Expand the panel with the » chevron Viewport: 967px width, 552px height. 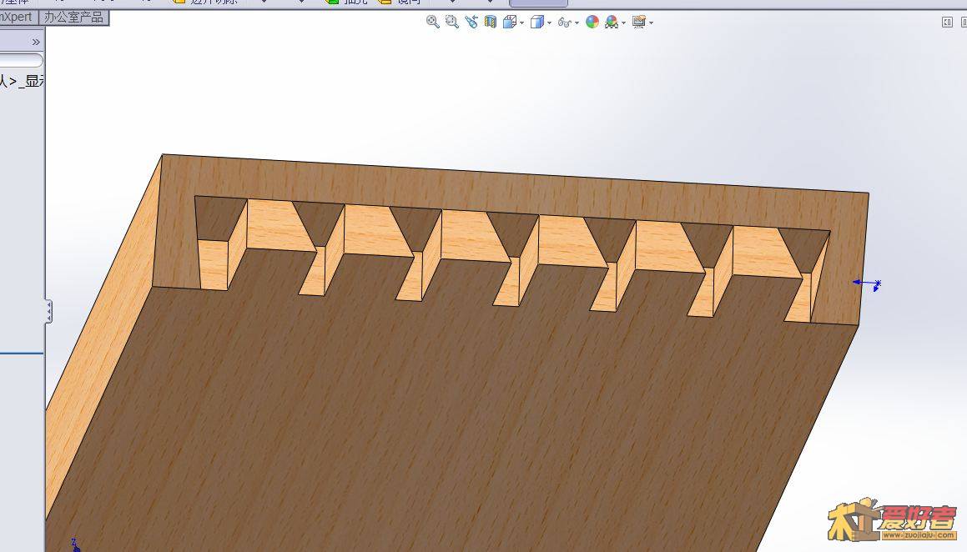click(x=36, y=42)
